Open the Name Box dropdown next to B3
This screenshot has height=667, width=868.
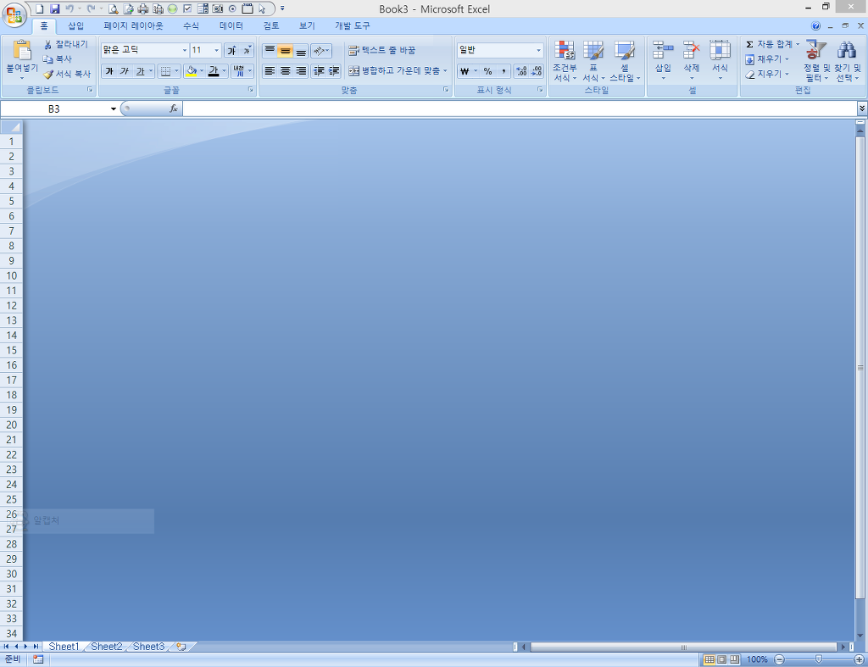click(x=114, y=109)
